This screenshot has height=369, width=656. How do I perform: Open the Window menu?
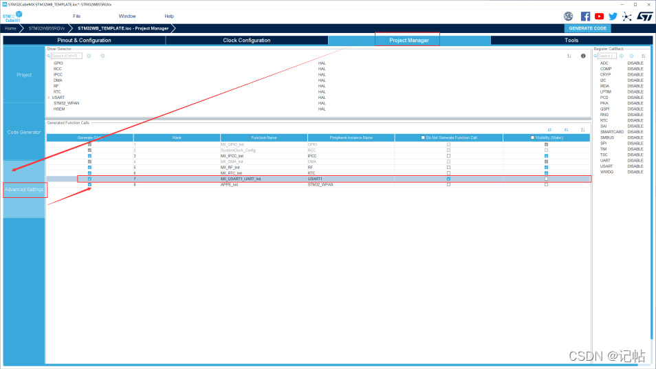127,16
